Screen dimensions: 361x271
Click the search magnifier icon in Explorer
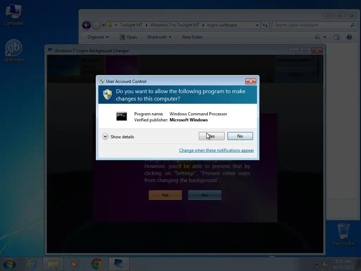(353, 25)
